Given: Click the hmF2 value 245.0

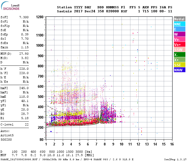Looking at the screenshot, I should click(24, 88).
